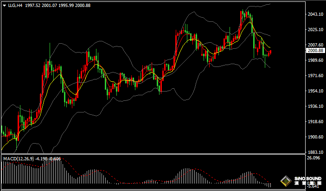Click the SINO SOUND watermark text
Viewport: 326px width, 191px height.
306,178
